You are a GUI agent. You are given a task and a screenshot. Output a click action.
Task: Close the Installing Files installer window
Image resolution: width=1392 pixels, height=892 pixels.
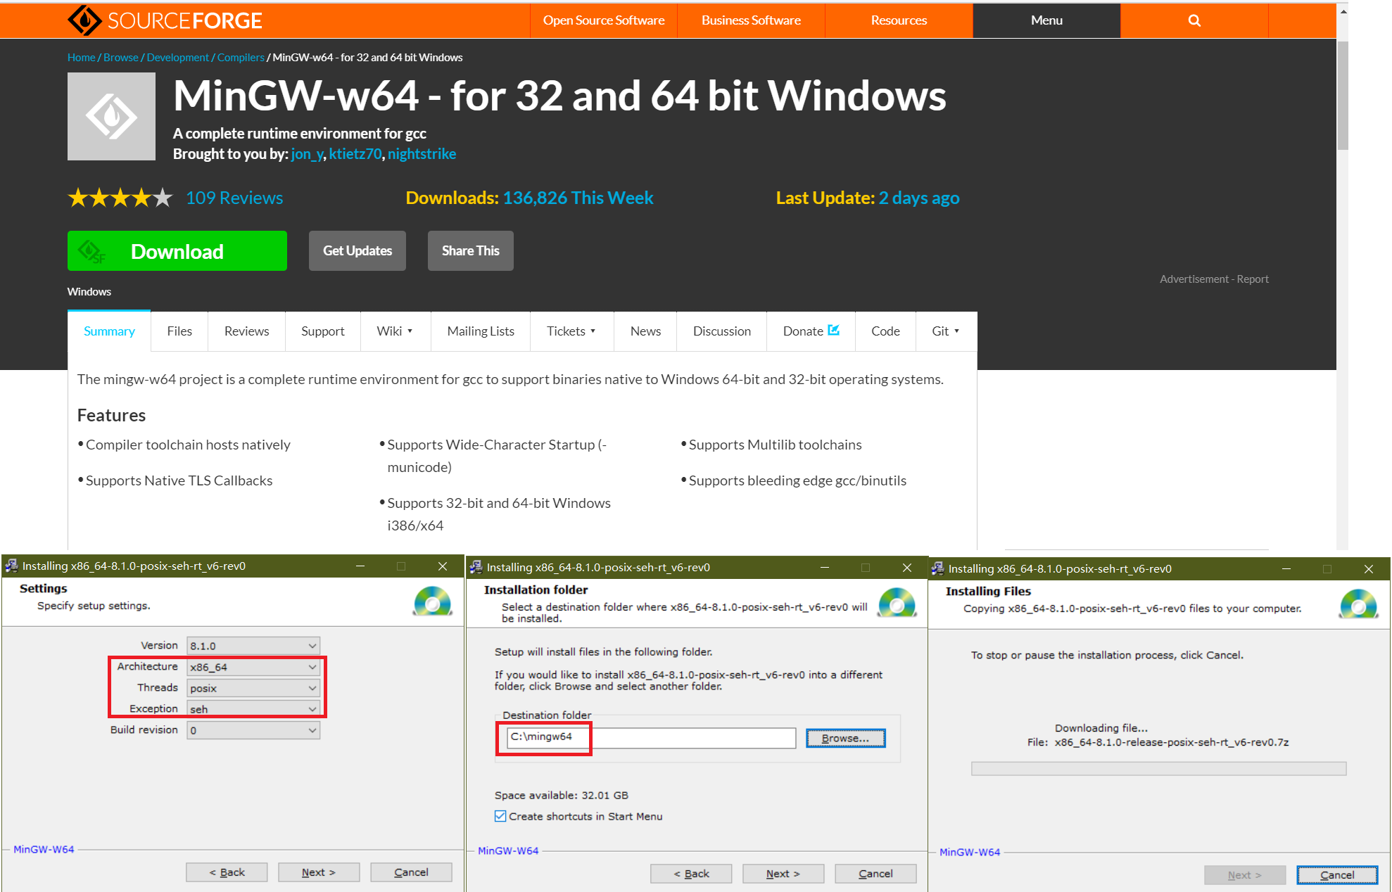[1369, 568]
